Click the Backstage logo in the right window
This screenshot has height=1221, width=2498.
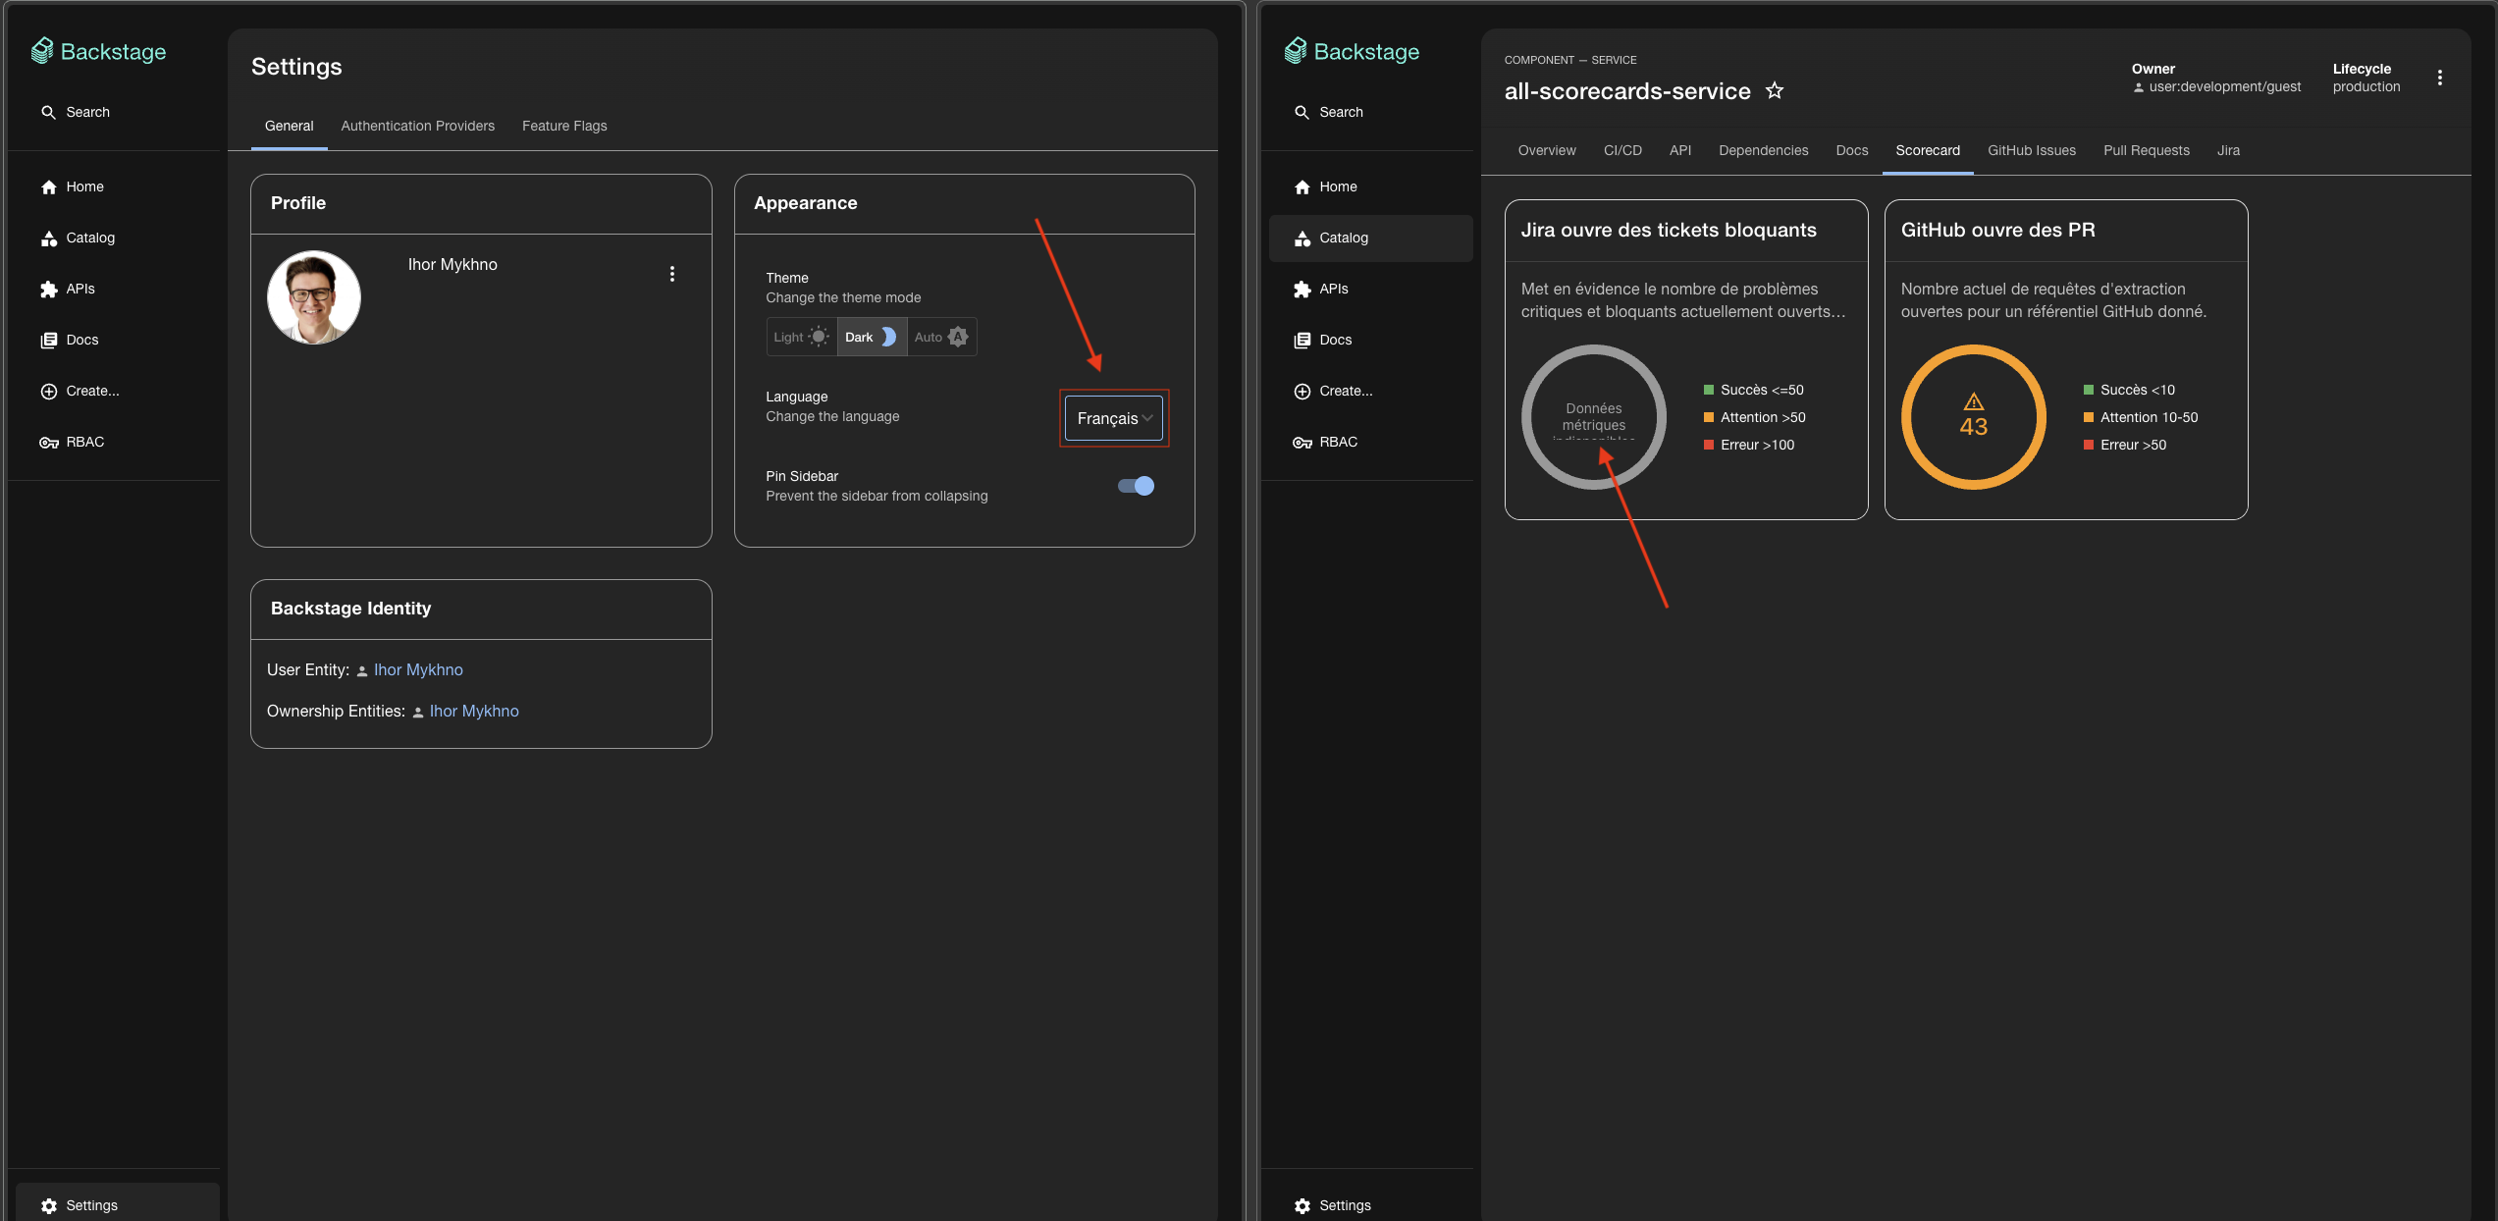[1352, 51]
